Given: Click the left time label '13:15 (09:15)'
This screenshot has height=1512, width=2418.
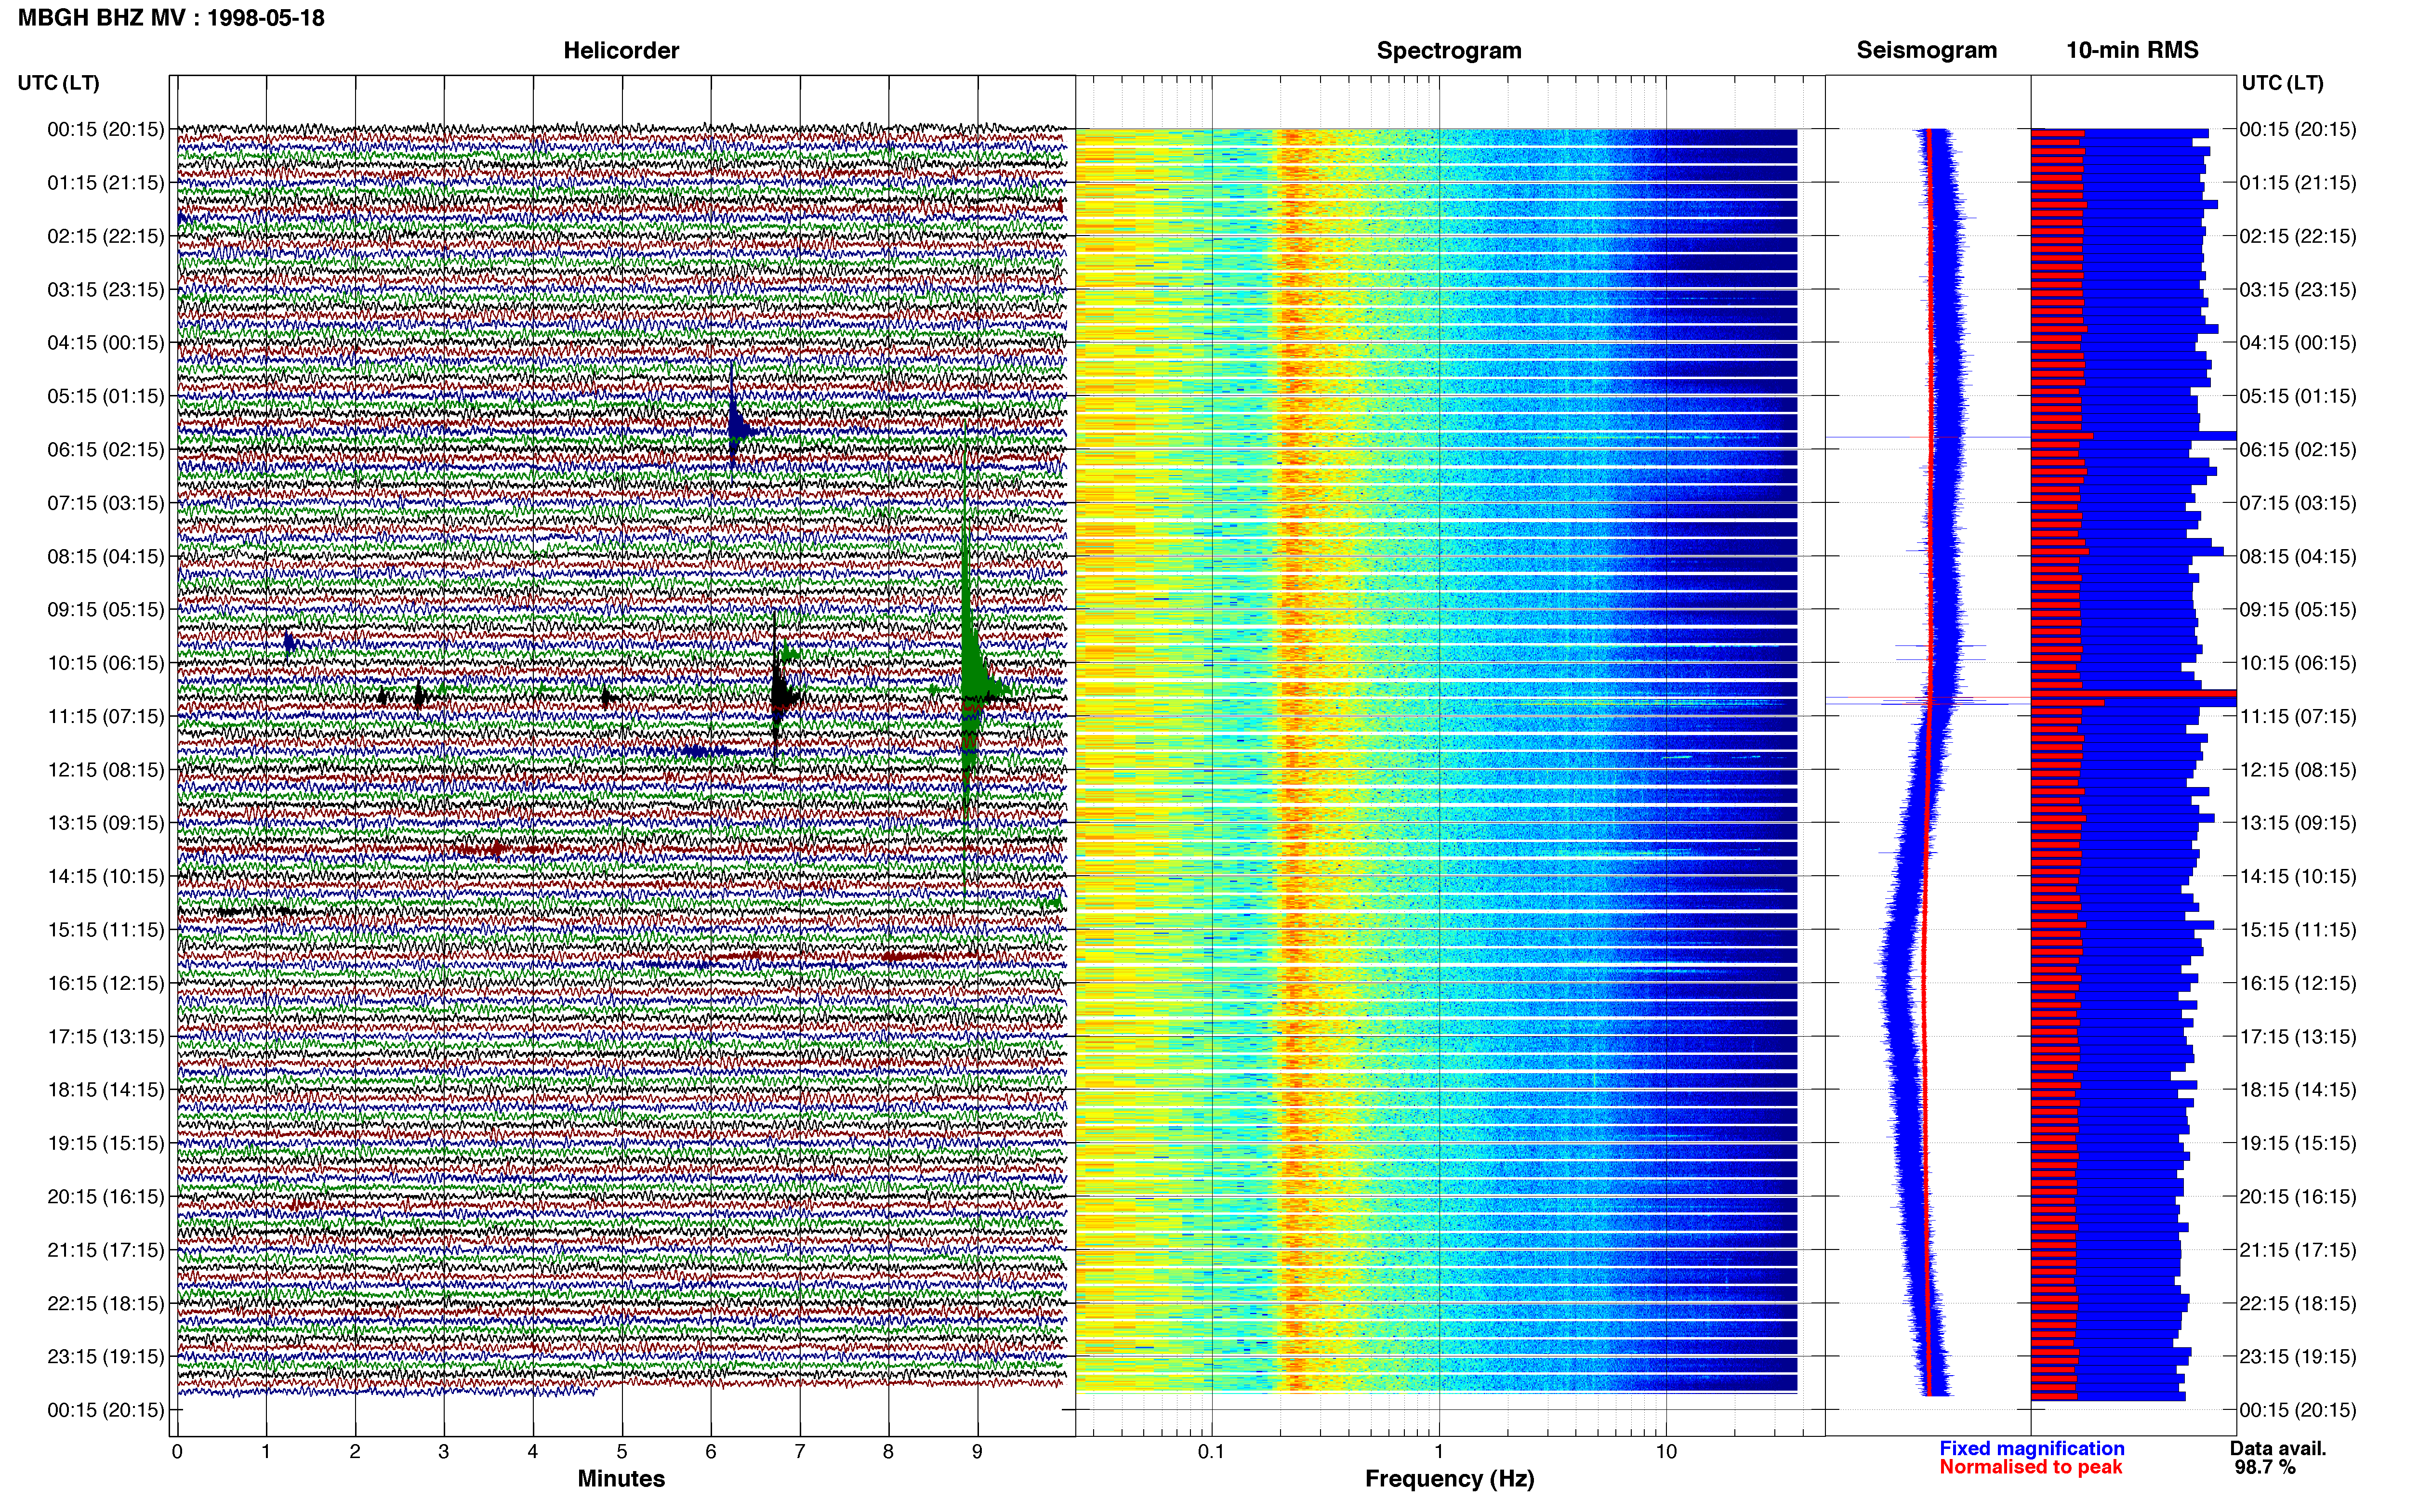Looking at the screenshot, I should tap(106, 823).
